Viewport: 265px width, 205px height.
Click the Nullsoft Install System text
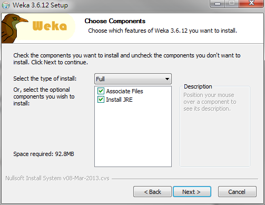tap(57, 178)
